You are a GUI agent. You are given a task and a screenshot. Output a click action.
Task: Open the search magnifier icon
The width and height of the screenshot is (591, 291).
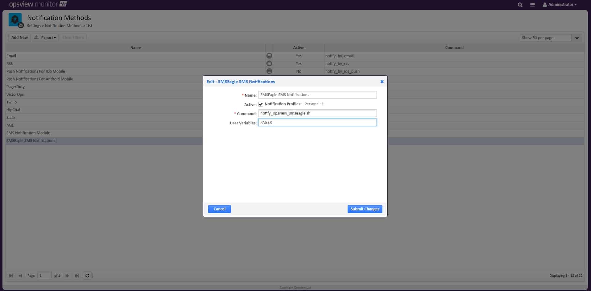coord(520,5)
